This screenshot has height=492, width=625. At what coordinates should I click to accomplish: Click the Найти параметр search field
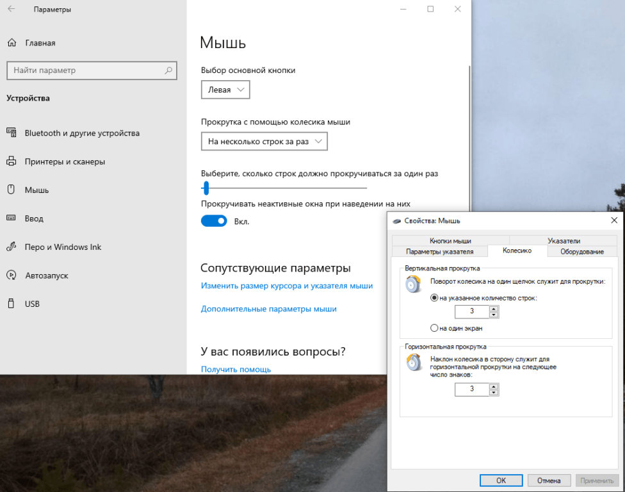coord(92,70)
